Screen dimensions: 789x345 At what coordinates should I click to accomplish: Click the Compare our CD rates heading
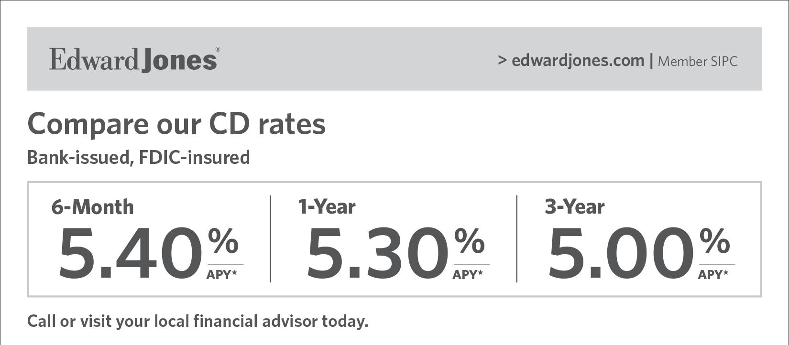pos(176,124)
